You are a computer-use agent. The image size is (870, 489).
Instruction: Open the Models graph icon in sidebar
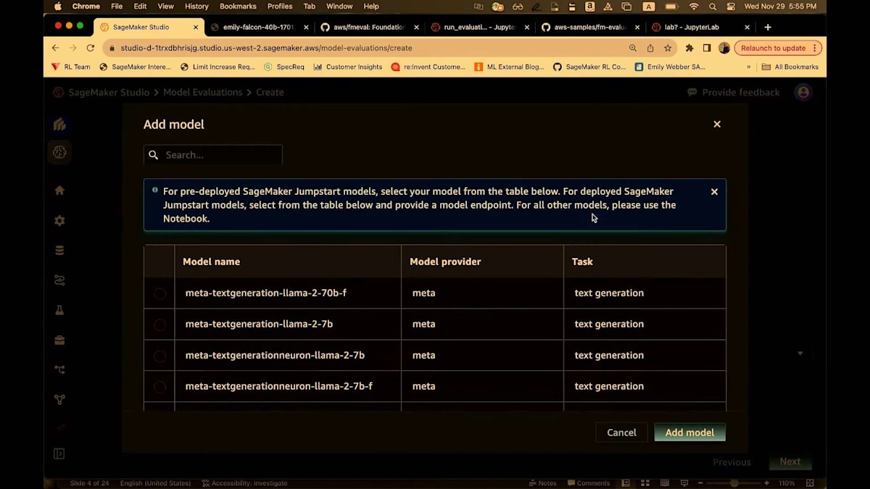pyautogui.click(x=59, y=399)
